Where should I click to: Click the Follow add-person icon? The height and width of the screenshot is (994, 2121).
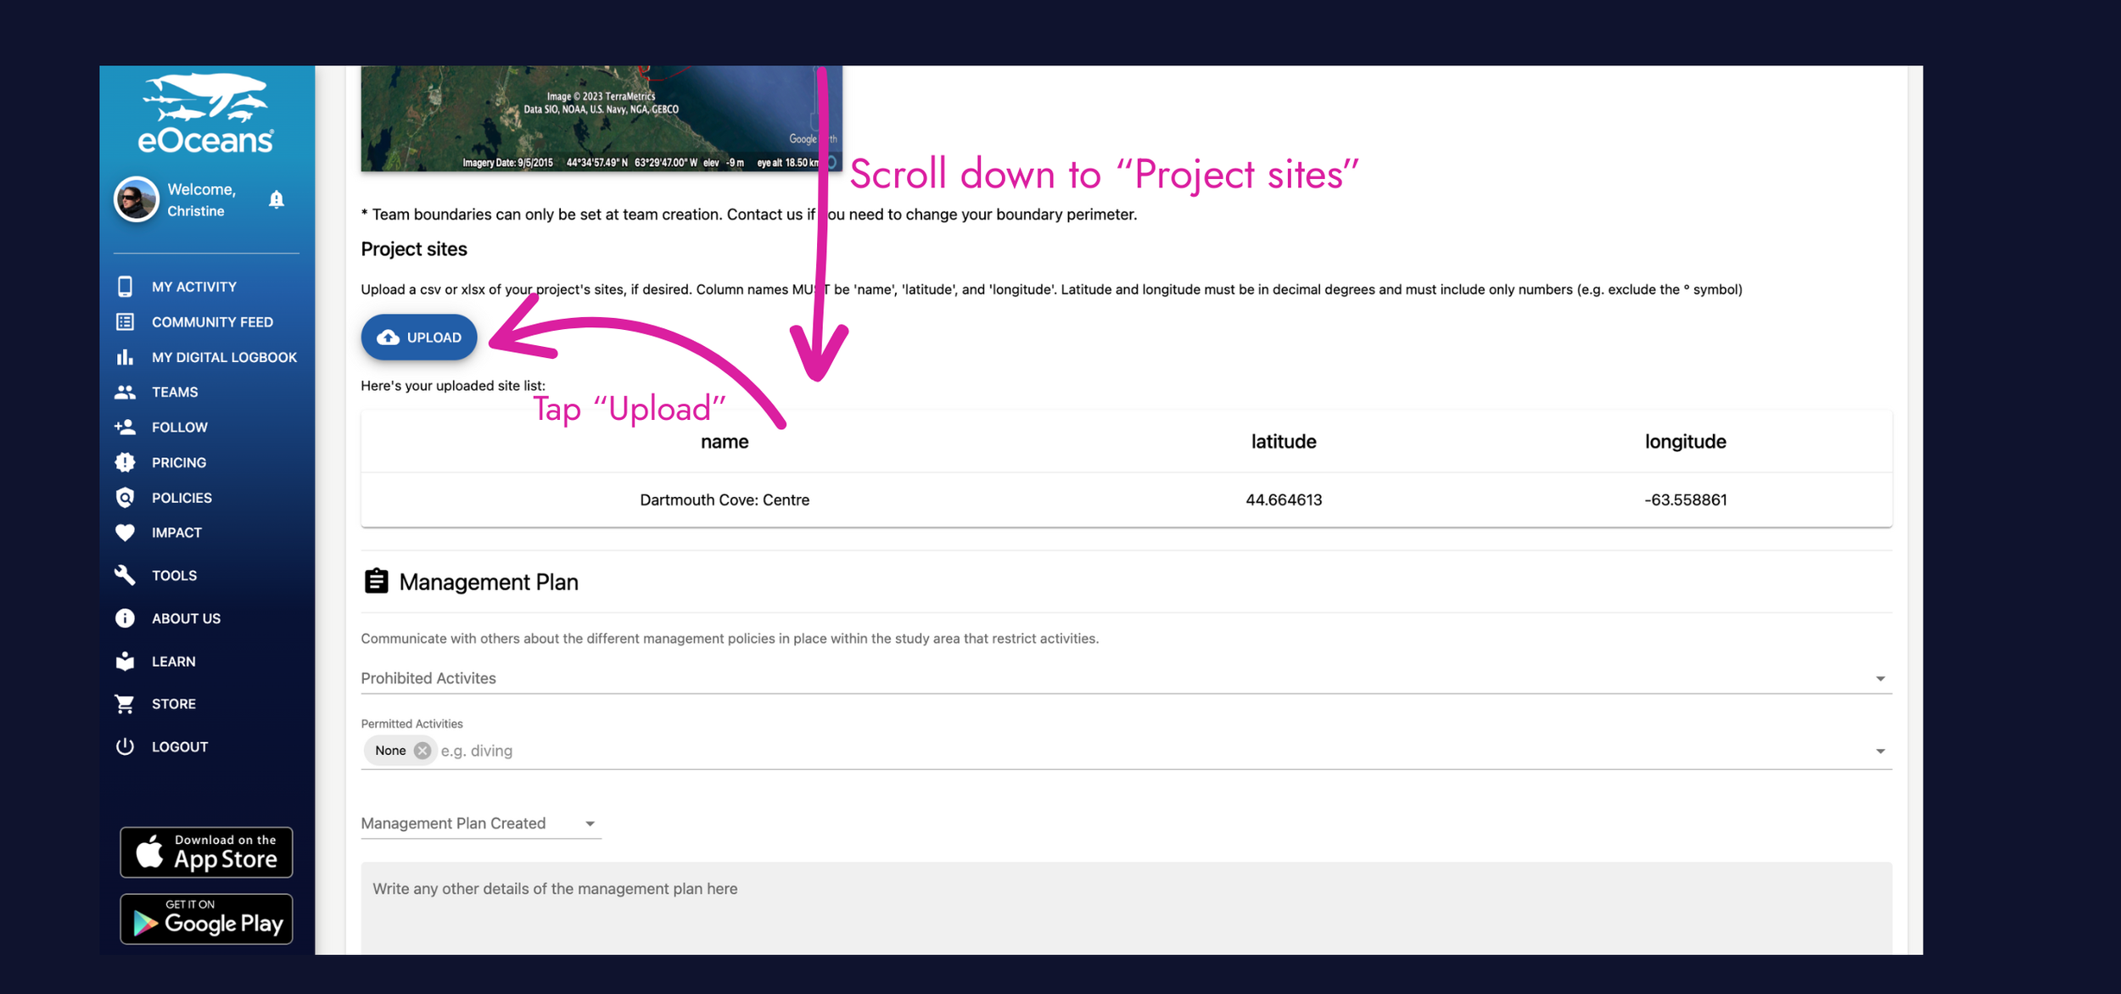(125, 427)
